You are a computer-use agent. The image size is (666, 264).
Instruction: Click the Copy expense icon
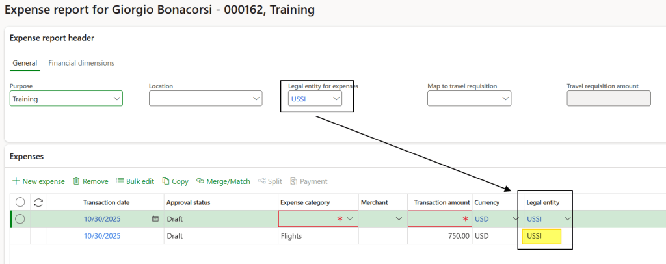coord(166,181)
